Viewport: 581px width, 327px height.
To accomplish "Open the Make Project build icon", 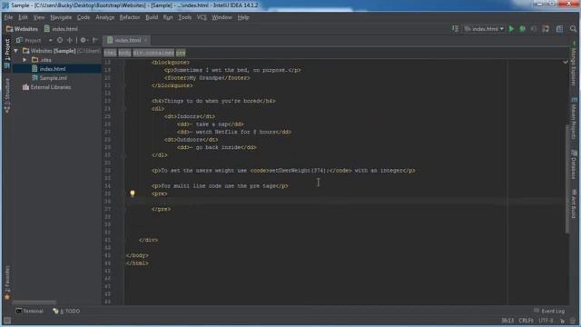I will [456, 28].
